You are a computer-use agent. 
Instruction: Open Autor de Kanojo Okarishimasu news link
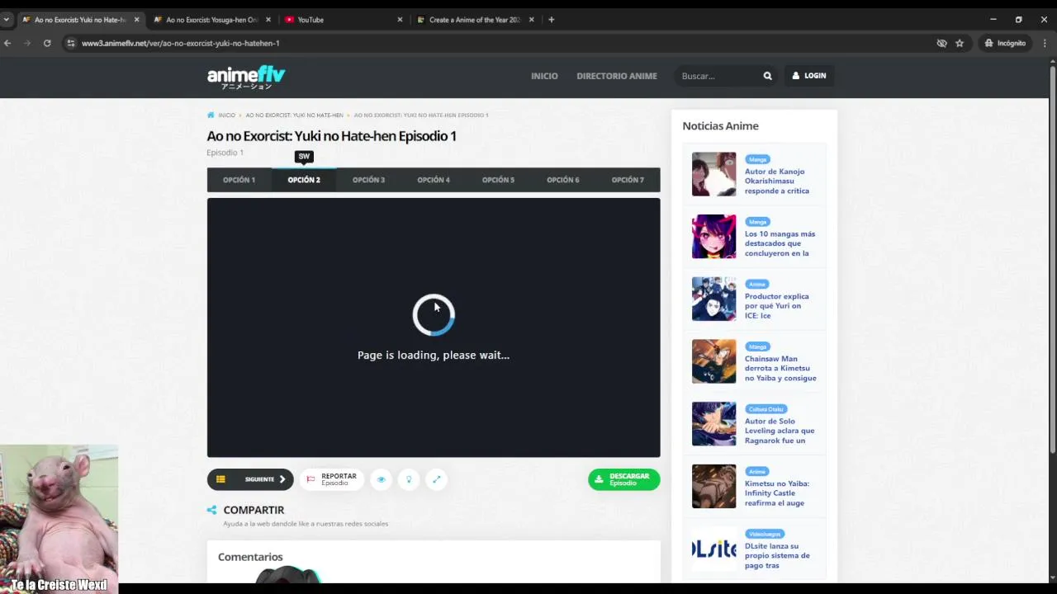777,181
